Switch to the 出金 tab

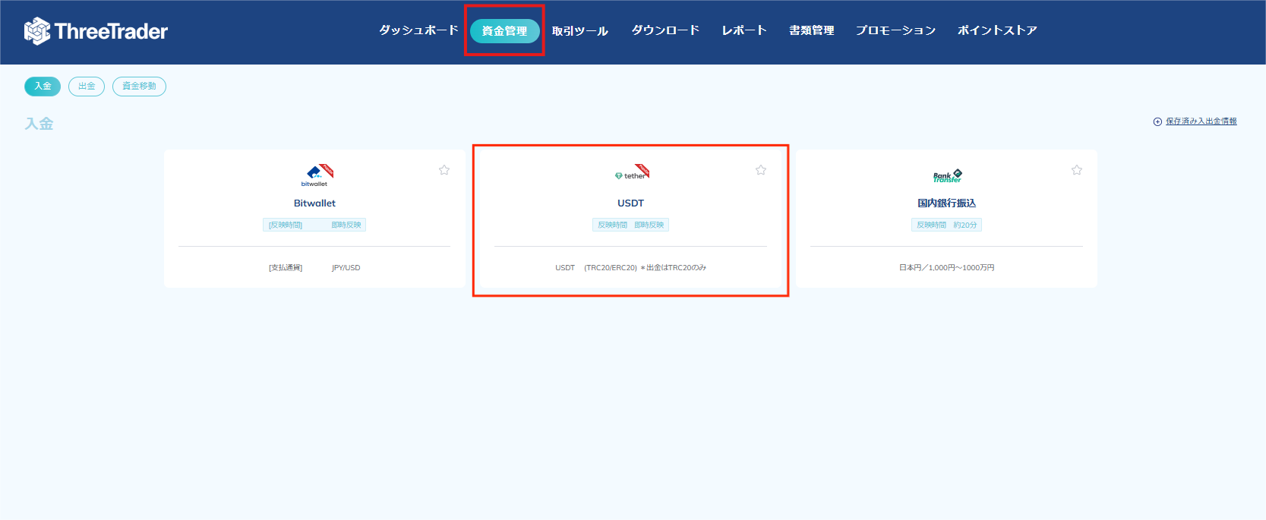pos(87,87)
